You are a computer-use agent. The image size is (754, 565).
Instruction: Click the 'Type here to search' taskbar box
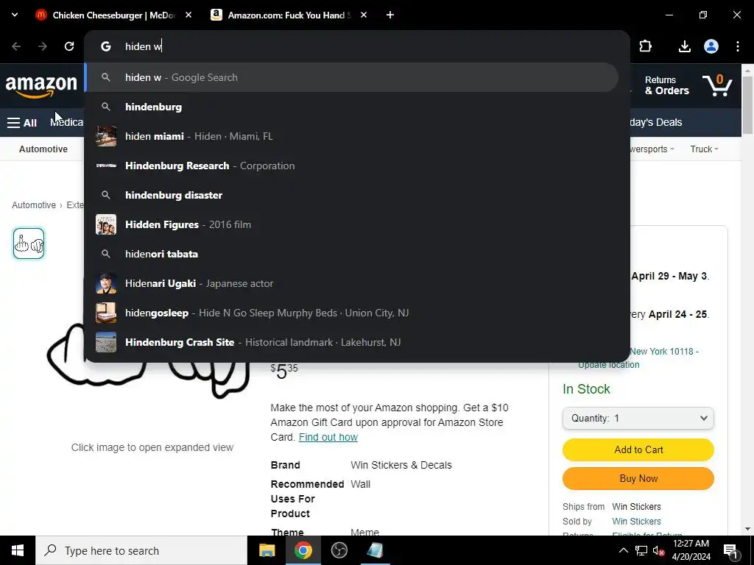tap(141, 550)
